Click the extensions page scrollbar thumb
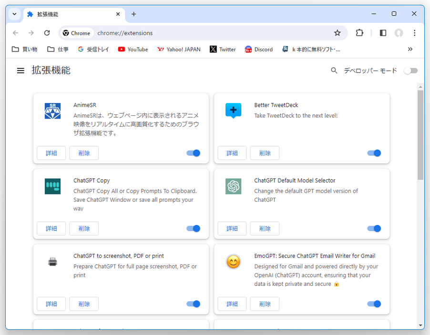The width and height of the screenshot is (430, 335). [x=420, y=135]
